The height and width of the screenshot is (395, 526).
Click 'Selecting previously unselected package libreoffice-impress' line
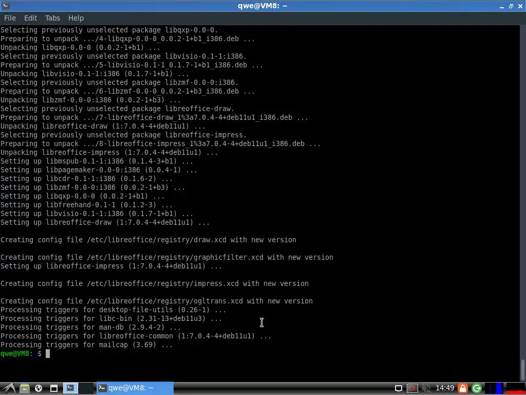pos(123,135)
